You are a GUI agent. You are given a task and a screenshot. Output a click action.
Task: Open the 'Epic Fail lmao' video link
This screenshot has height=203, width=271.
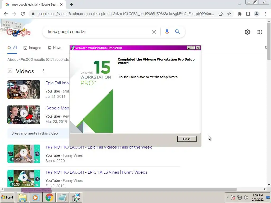click(57, 83)
